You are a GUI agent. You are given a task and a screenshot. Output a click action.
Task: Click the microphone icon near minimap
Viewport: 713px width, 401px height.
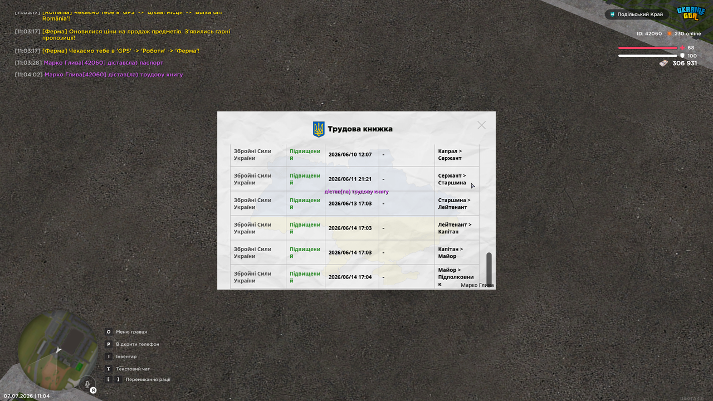[x=87, y=384]
